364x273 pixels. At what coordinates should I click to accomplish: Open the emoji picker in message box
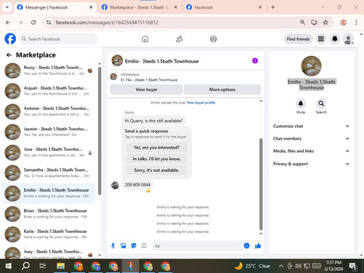[x=247, y=245]
